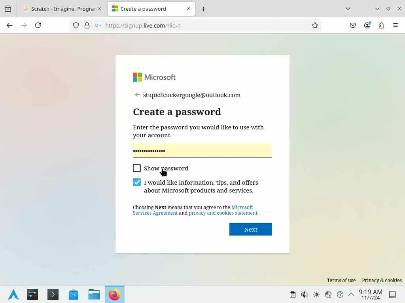
Task: Open the hamburger application menu
Action: (x=396, y=25)
